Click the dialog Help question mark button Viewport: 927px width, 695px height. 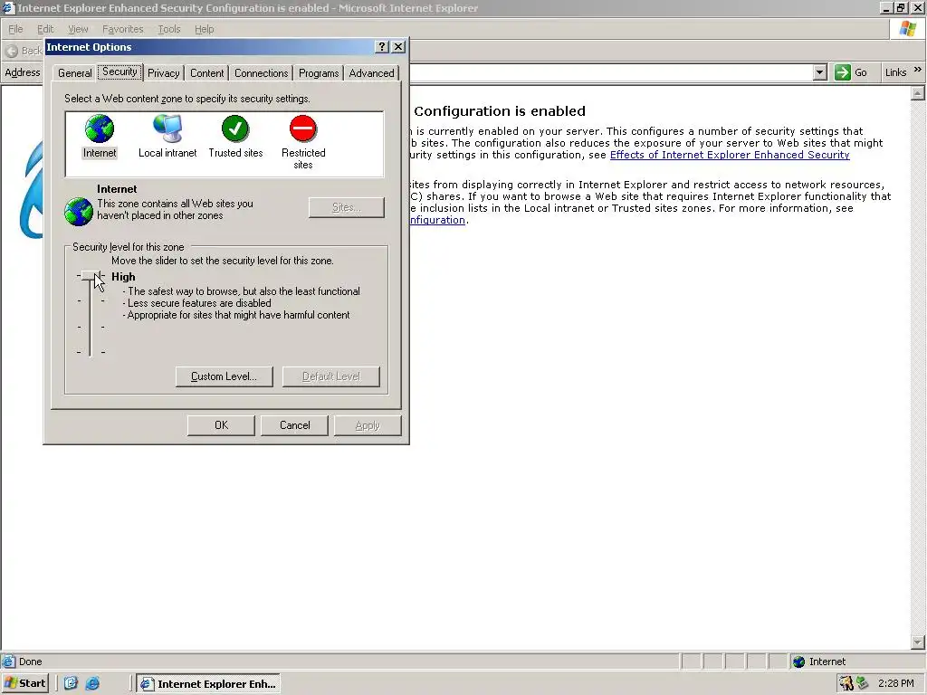pyautogui.click(x=382, y=47)
